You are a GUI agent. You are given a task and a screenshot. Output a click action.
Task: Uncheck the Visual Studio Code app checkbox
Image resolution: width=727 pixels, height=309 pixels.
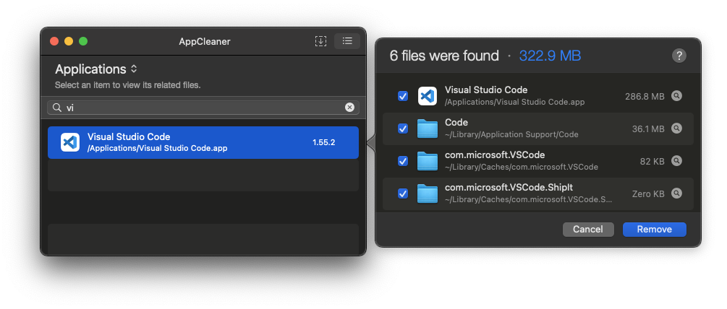[x=403, y=96]
